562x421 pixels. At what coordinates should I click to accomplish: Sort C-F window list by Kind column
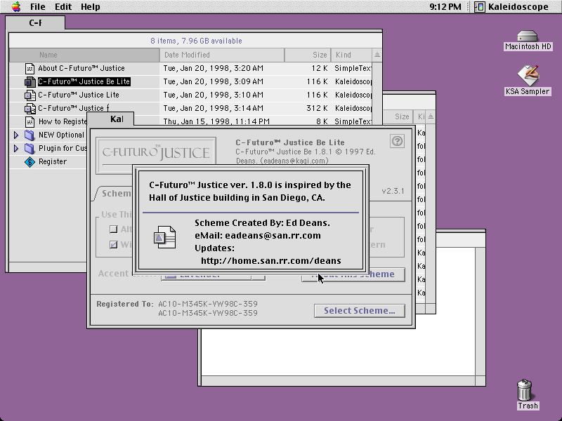coord(351,55)
